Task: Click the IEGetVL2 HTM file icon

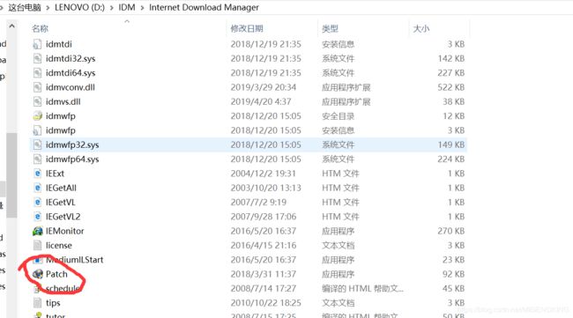Action: [37, 217]
